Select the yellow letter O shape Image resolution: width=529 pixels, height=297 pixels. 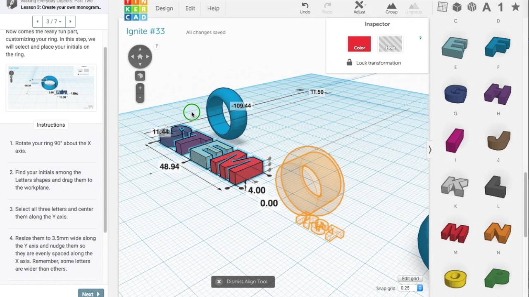point(455,278)
